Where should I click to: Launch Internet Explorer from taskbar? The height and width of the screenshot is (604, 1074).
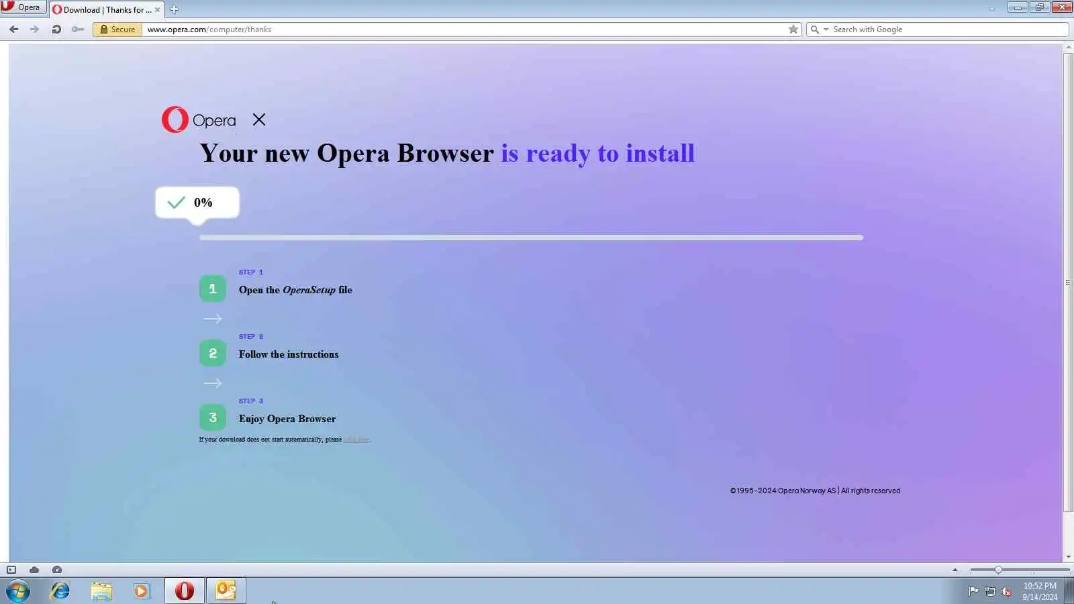[x=60, y=591]
